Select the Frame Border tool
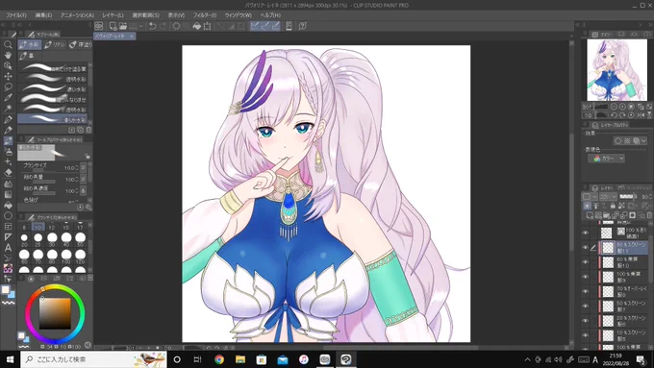The height and width of the screenshot is (368, 654). click(8, 227)
